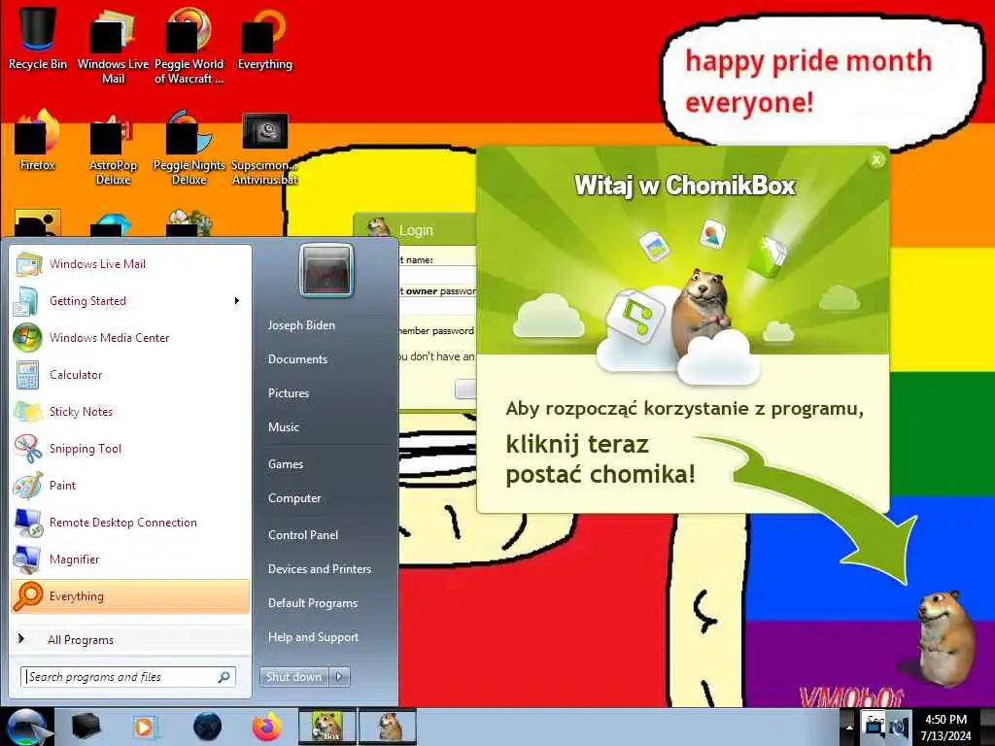Viewport: 995px width, 746px height.
Task: Click the Start orb on the taskbar
Action: (x=25, y=727)
